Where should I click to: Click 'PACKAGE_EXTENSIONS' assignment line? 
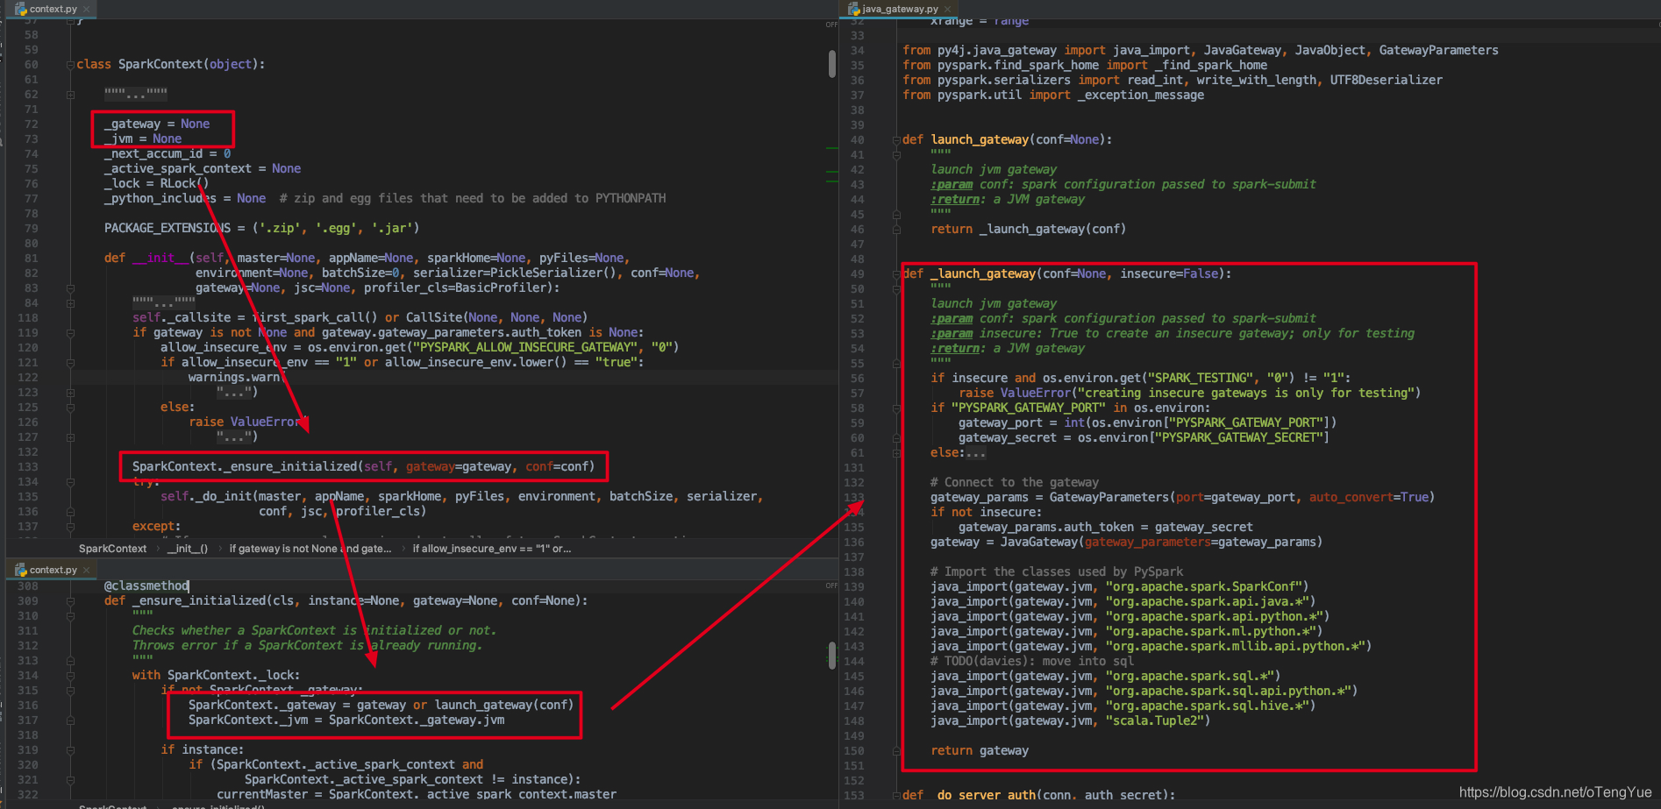pyautogui.click(x=261, y=229)
